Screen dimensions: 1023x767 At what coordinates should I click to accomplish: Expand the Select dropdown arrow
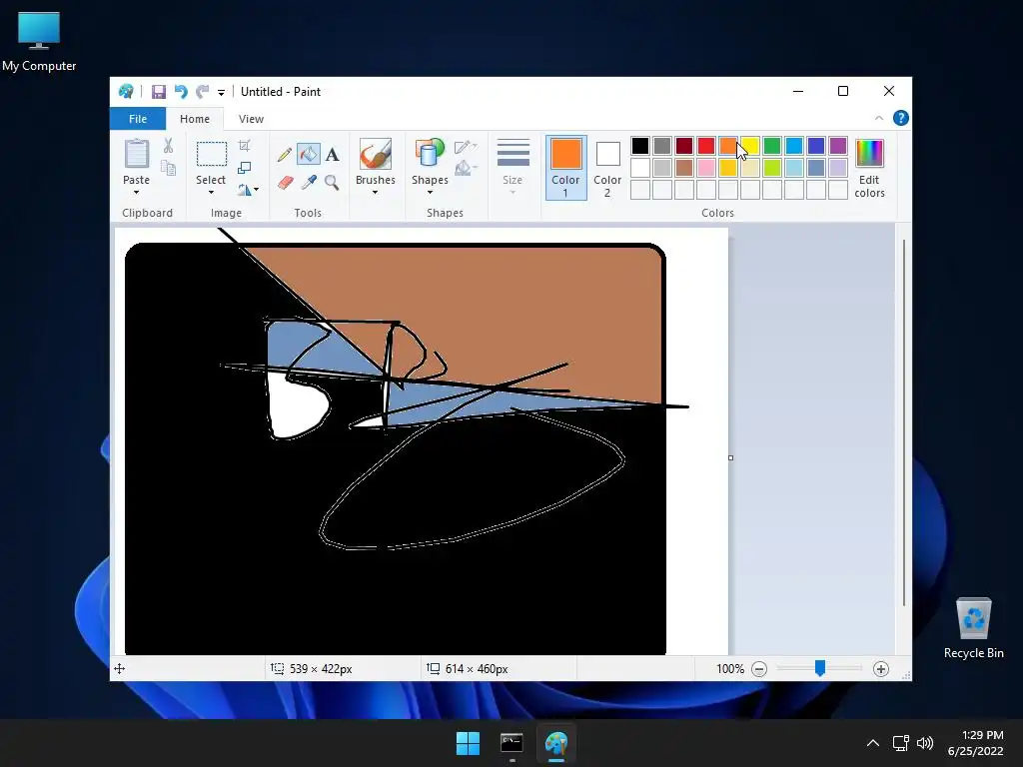[211, 193]
